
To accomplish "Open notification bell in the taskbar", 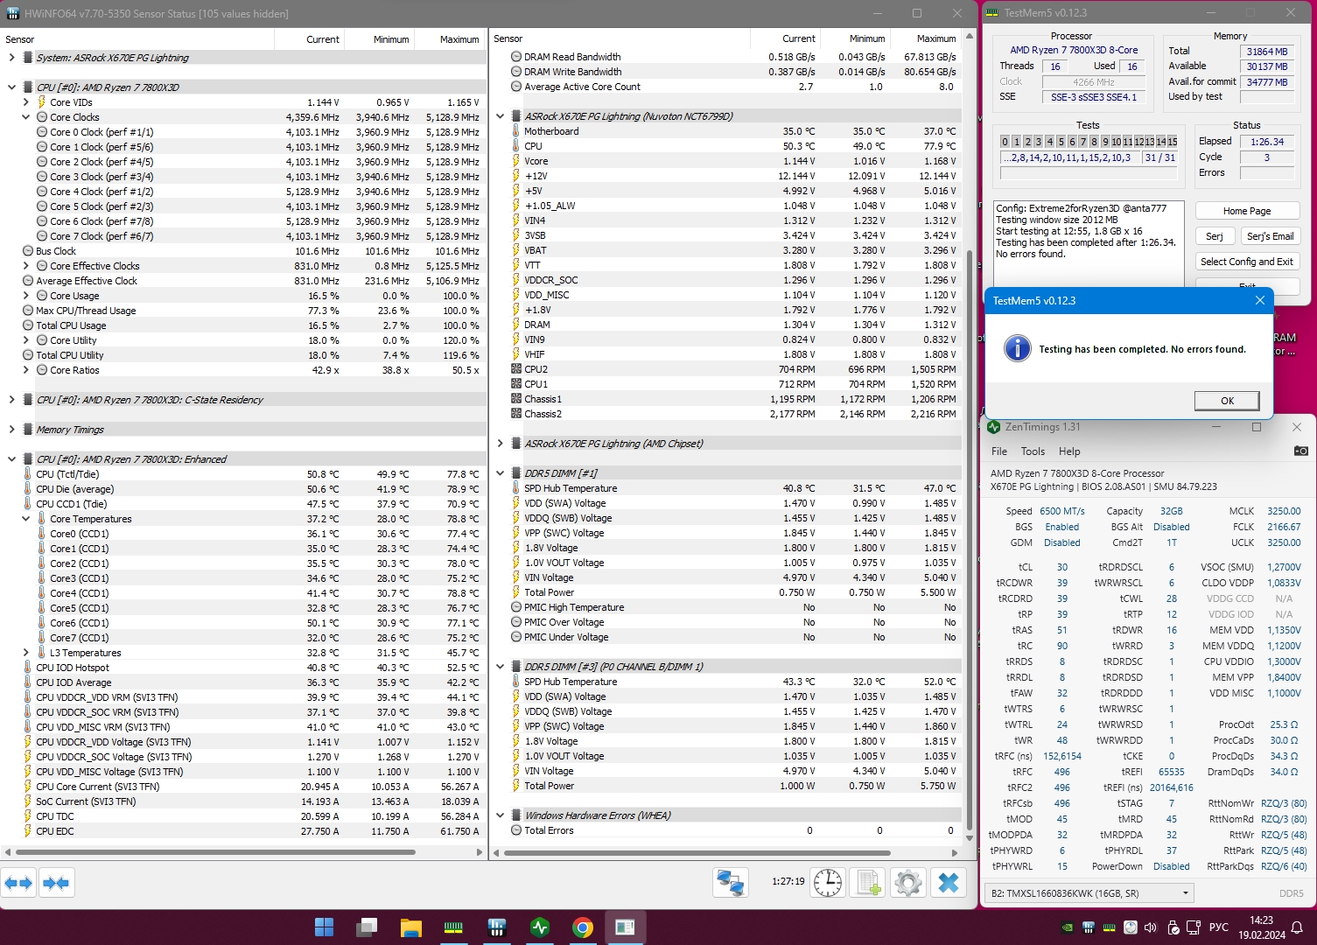I will tap(1299, 927).
